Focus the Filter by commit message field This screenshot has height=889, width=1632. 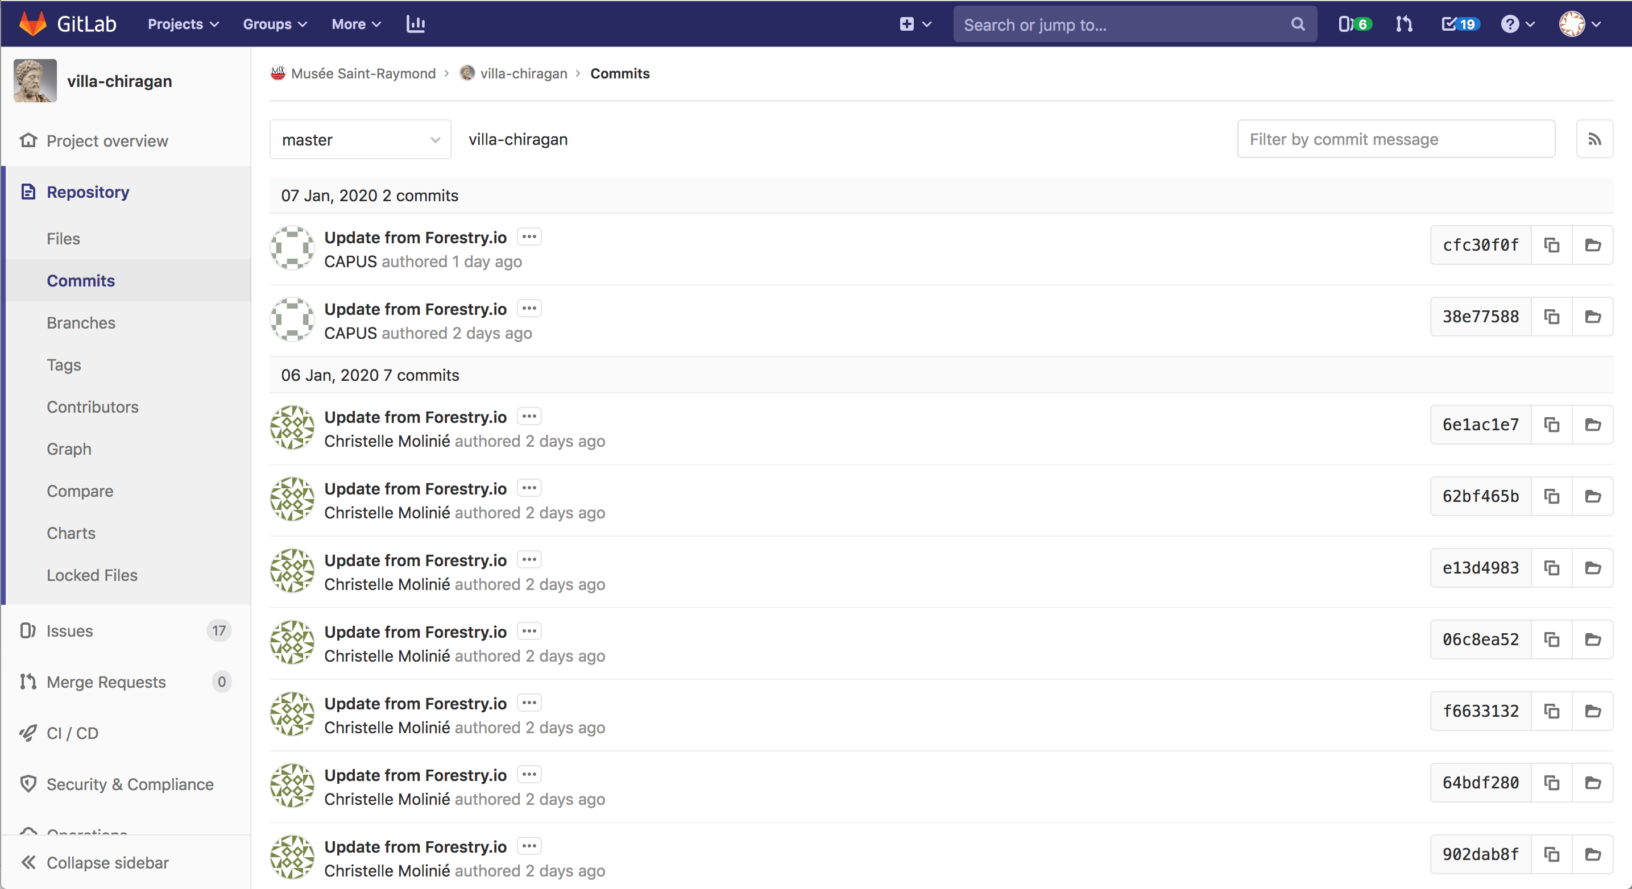1395,139
